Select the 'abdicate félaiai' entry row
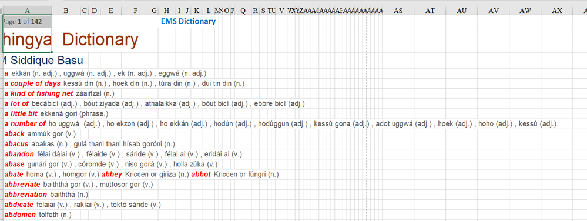Image resolution: width=587 pixels, height=221 pixels. [x=82, y=205]
